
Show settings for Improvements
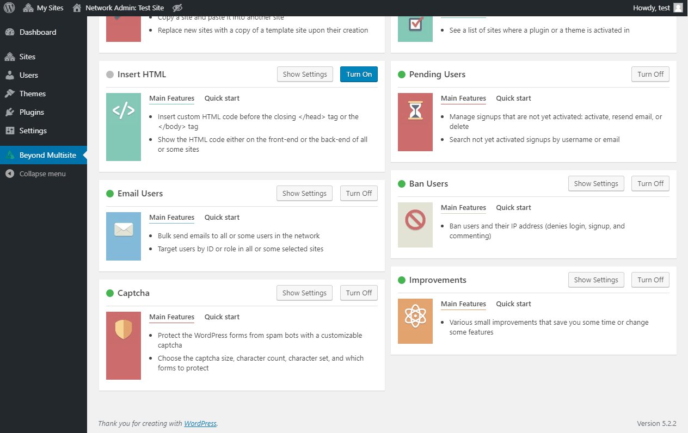point(595,280)
